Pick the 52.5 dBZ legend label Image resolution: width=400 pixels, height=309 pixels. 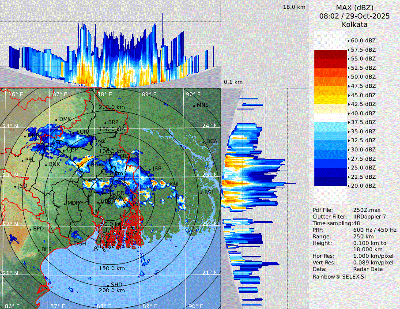point(363,68)
